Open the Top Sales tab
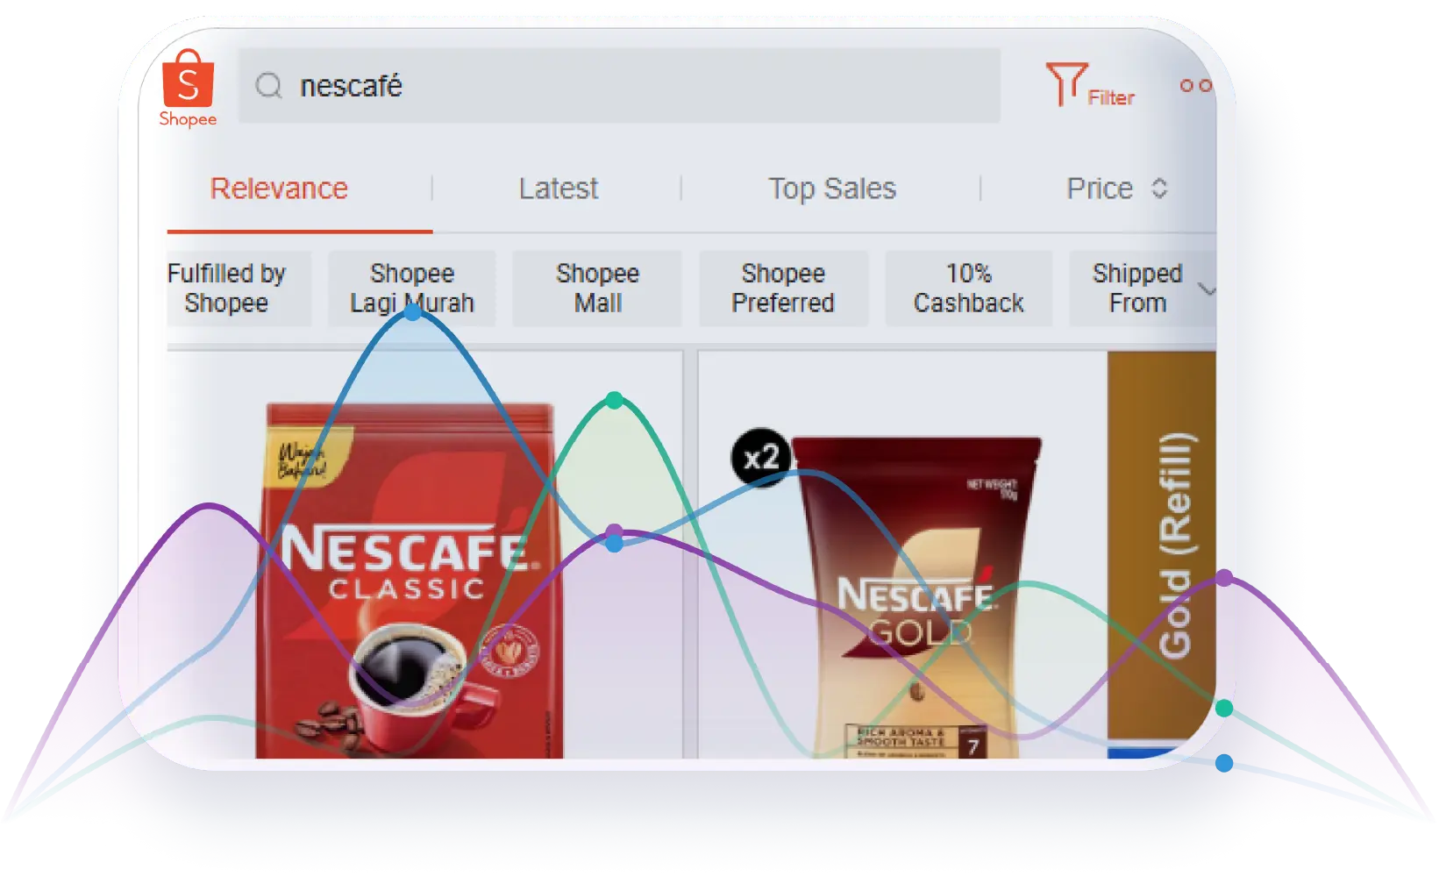The height and width of the screenshot is (884, 1439). (831, 189)
